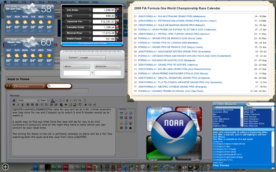This screenshot has width=276, height=172.
Task: Open the Sizes dropdown in editor
Action: [44, 101]
